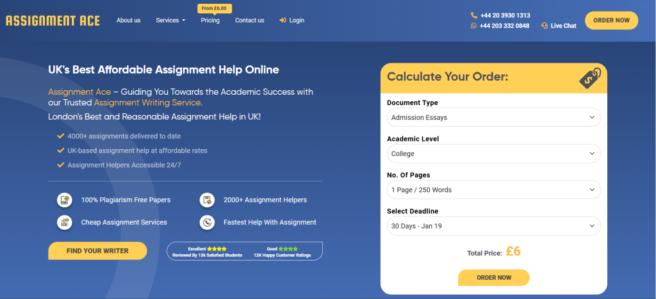Screen dimensions: 656x299
Task: Click the WhatsApp icon in the header
Action: click(473, 26)
